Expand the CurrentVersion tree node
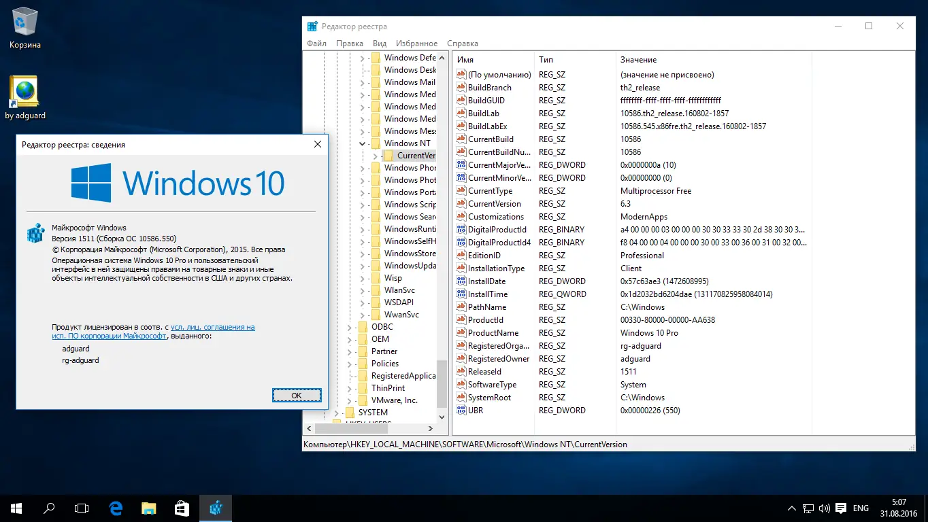 (x=374, y=156)
